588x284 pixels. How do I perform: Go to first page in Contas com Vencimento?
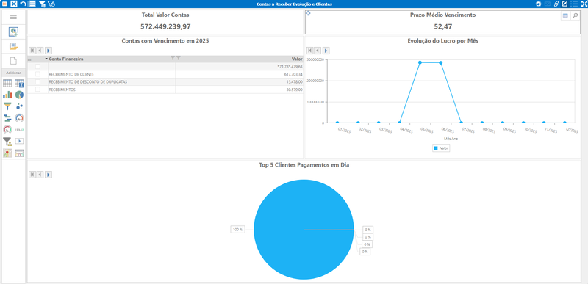point(32,50)
